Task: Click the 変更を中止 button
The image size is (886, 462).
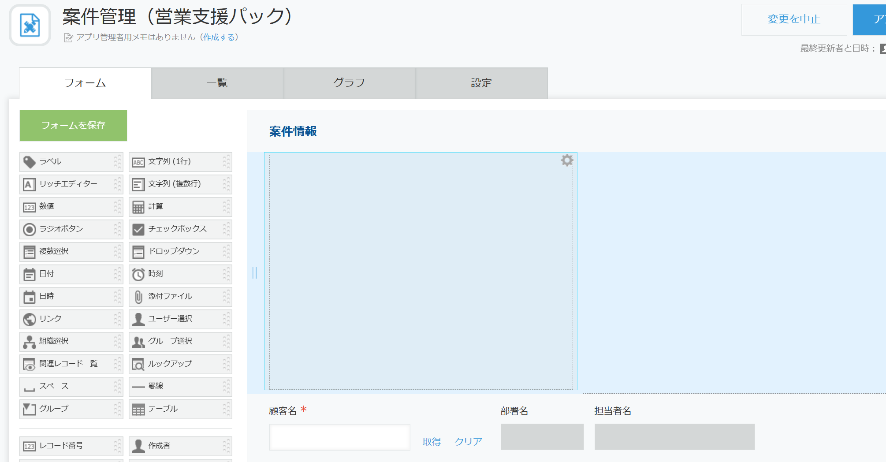Action: pyautogui.click(x=794, y=19)
